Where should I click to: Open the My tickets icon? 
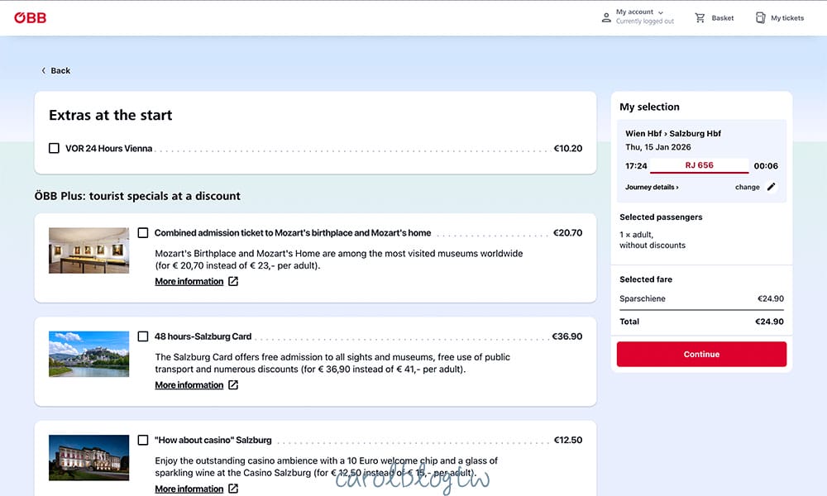click(760, 17)
